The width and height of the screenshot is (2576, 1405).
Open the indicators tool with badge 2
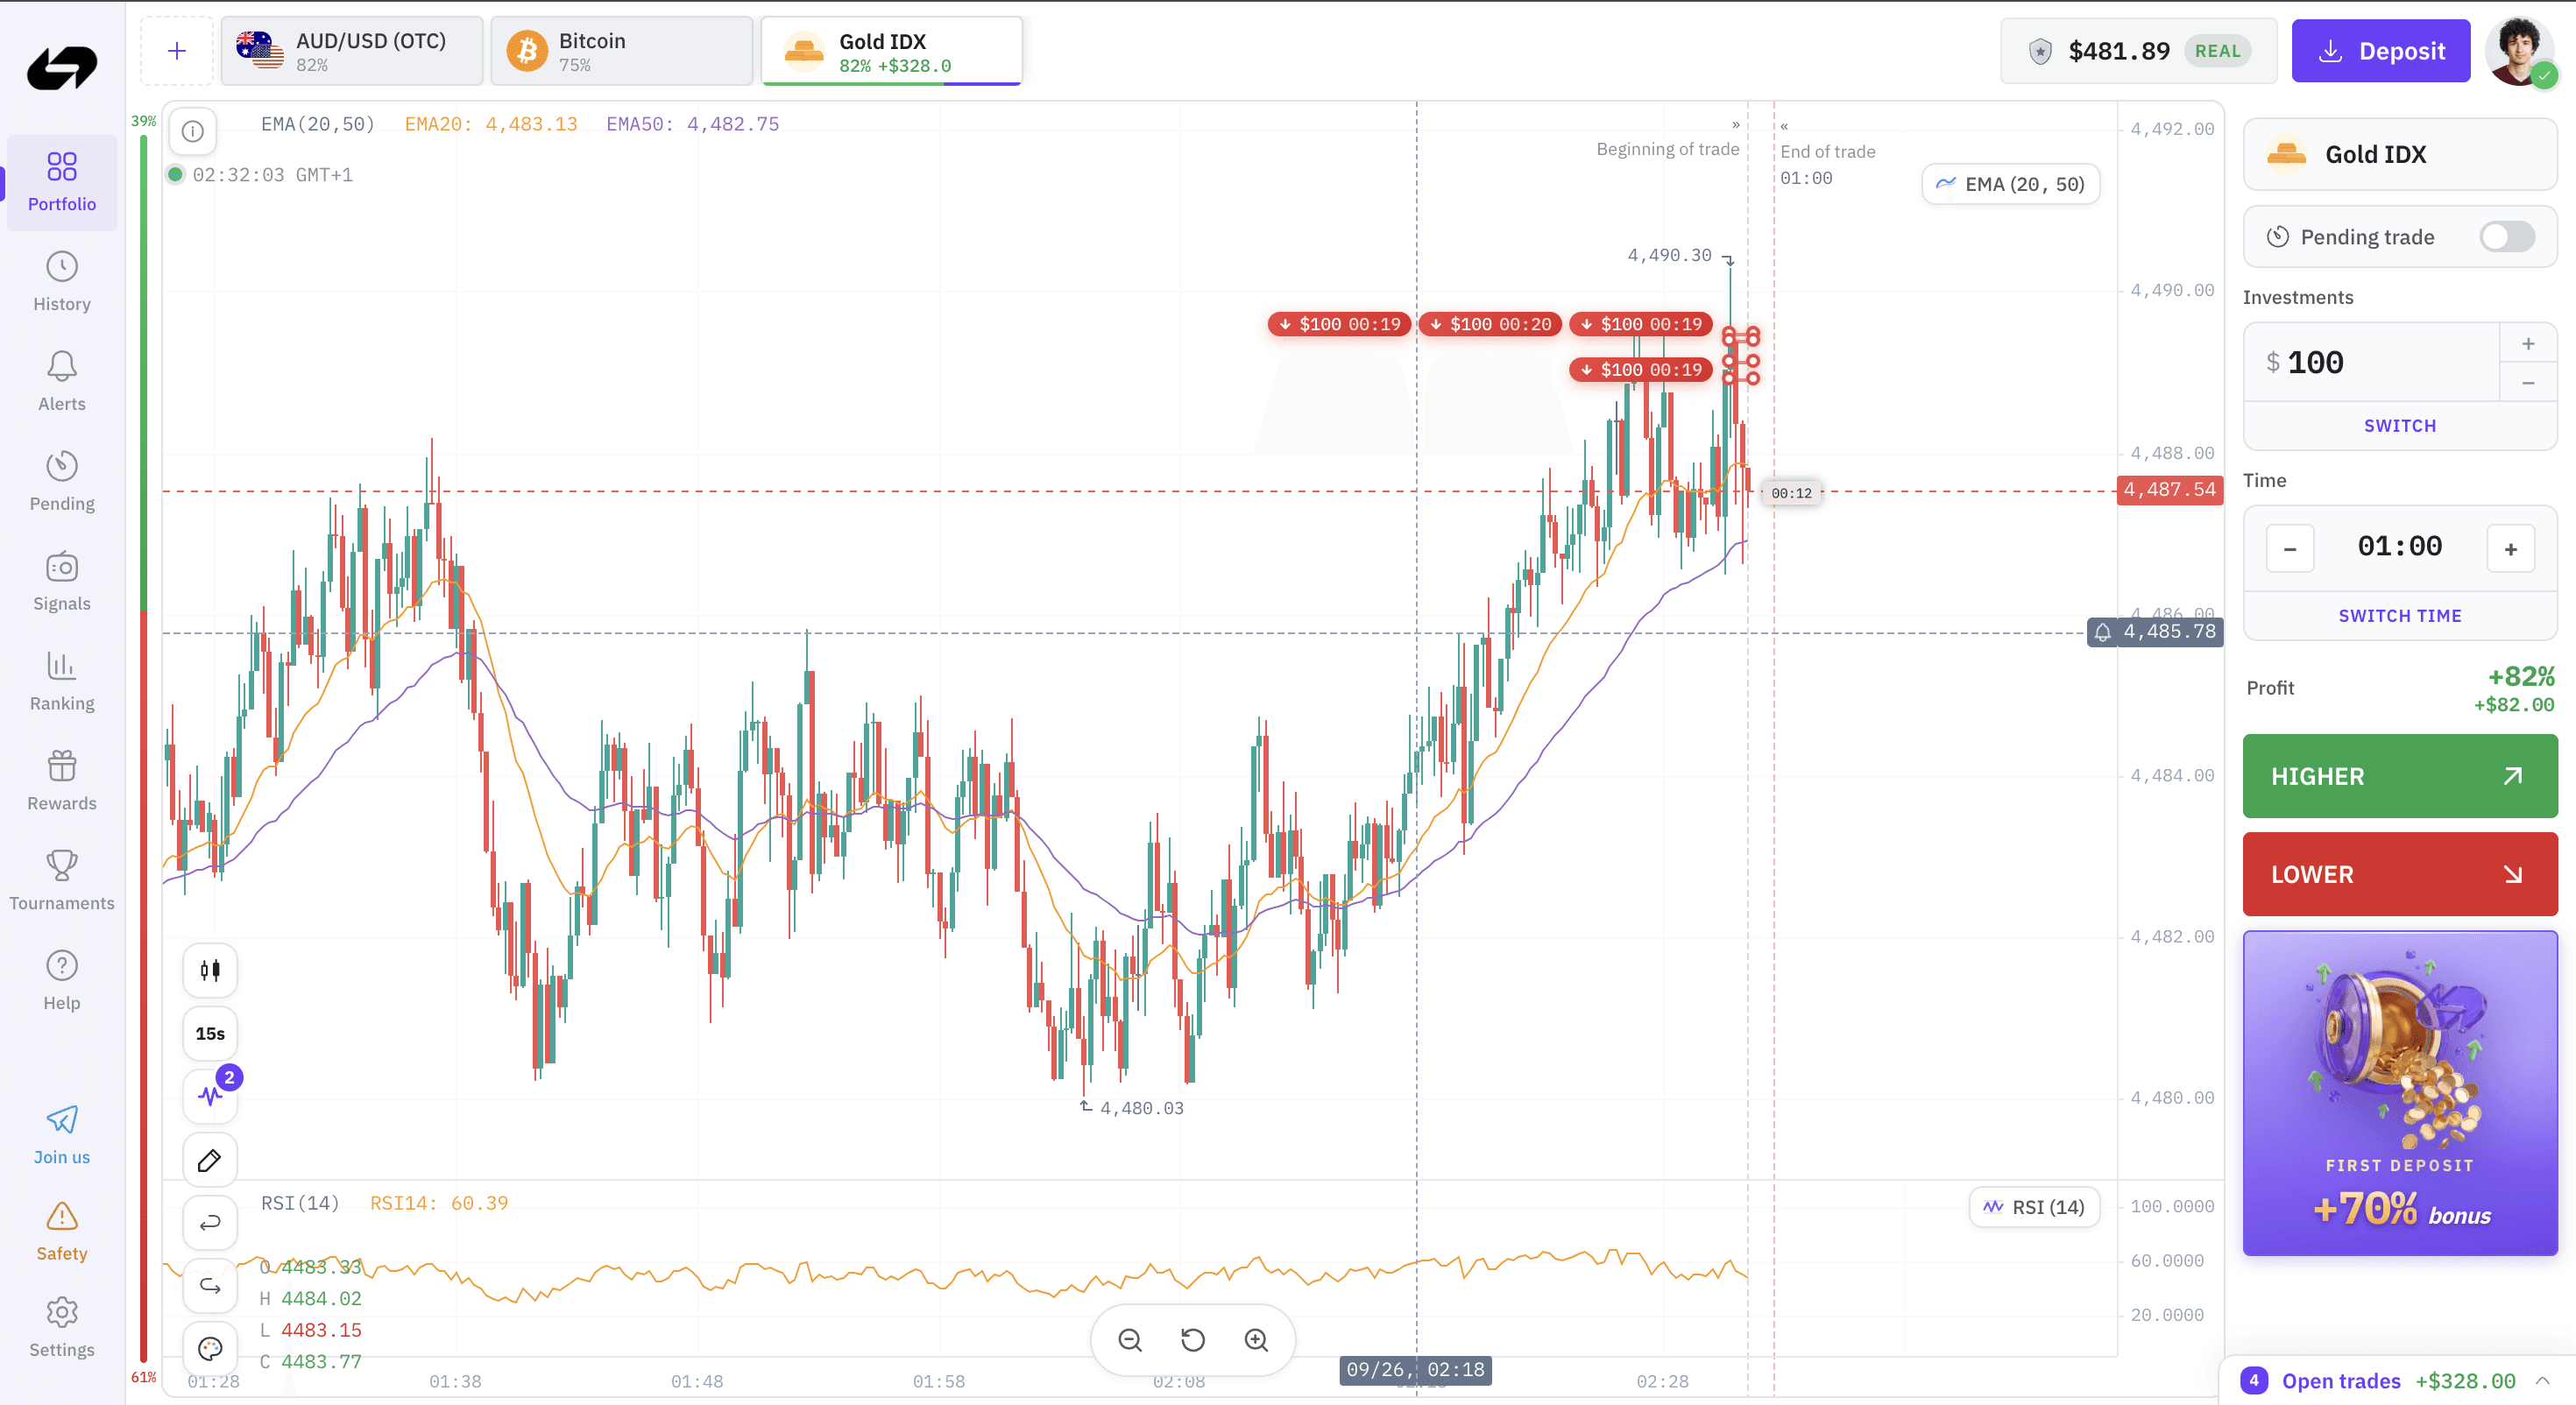(210, 1096)
